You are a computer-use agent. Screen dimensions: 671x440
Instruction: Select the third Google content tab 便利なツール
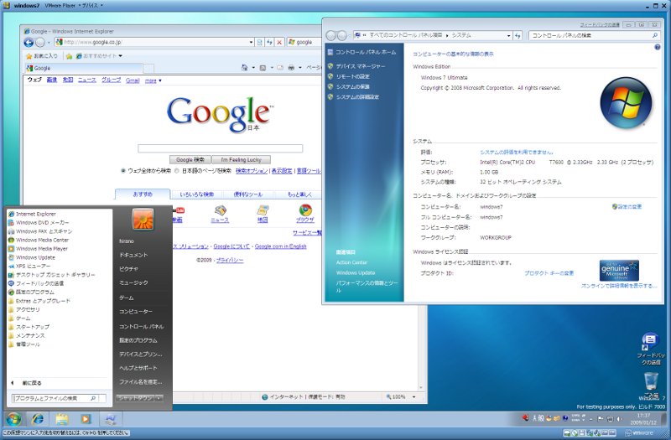pos(248,194)
